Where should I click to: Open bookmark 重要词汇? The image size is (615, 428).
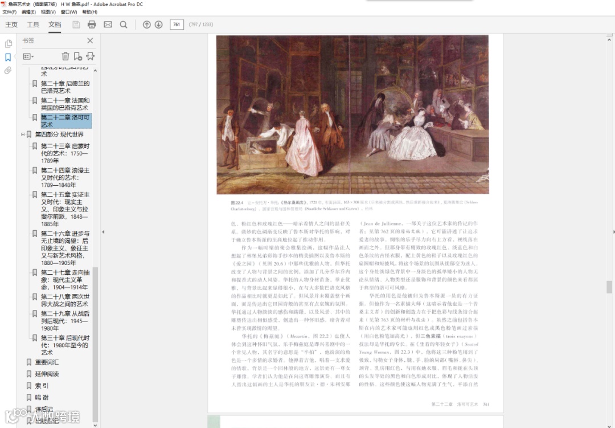47,362
